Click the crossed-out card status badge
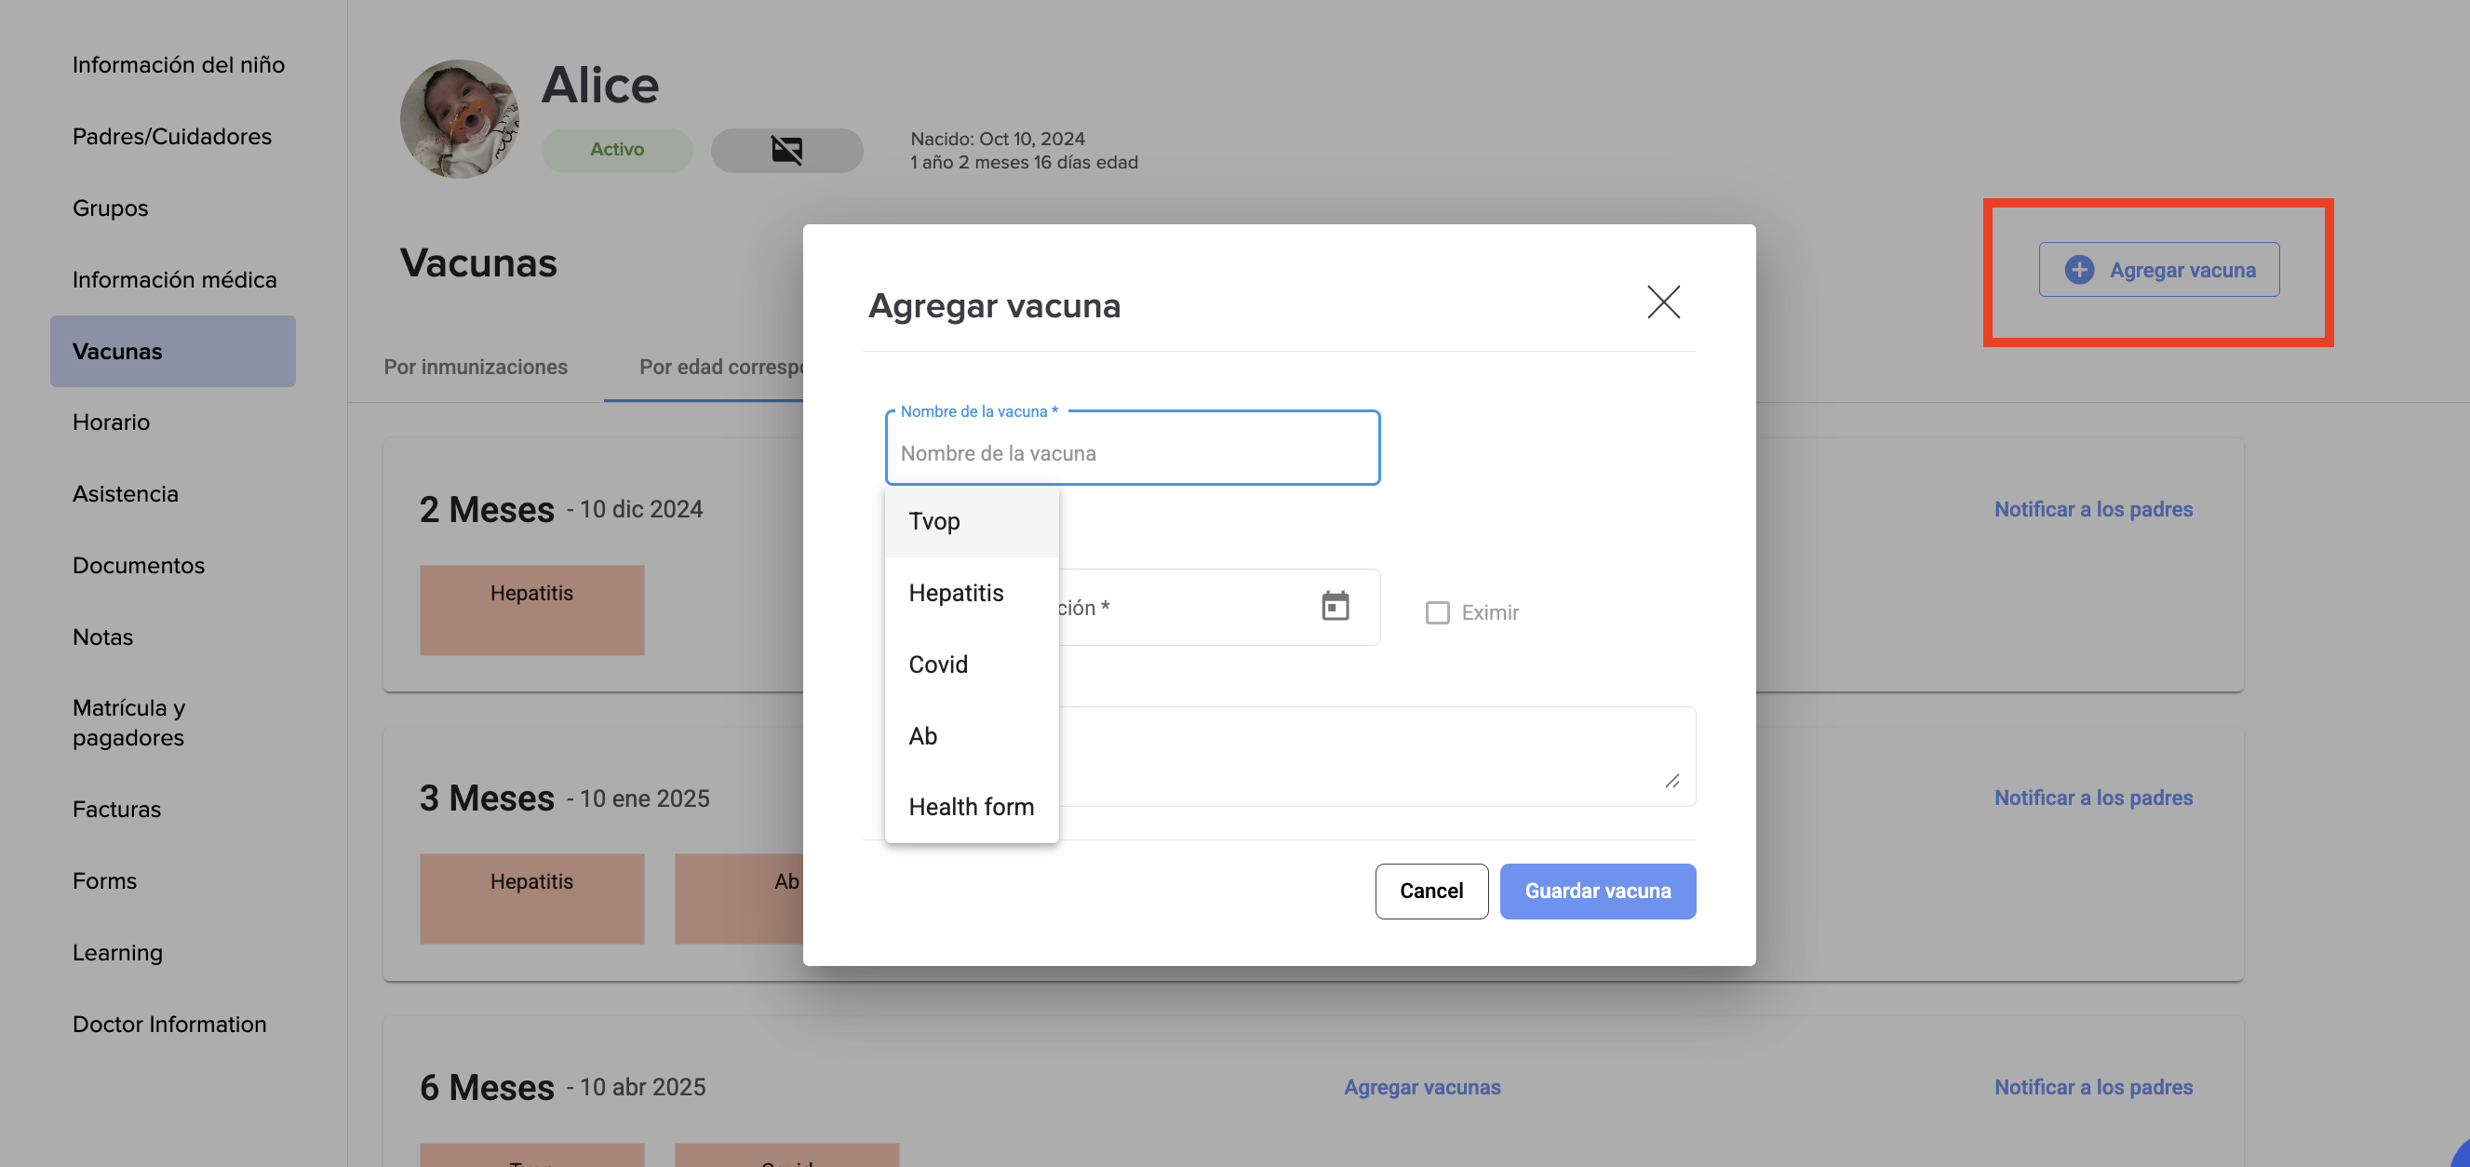The height and width of the screenshot is (1167, 2470). point(786,150)
